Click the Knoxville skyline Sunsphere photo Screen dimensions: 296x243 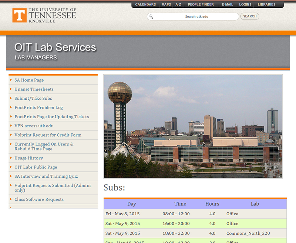(x=193, y=126)
